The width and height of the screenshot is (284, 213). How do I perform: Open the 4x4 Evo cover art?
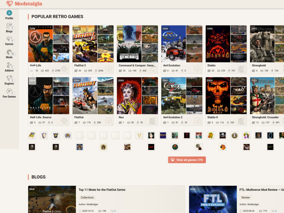(174, 44)
